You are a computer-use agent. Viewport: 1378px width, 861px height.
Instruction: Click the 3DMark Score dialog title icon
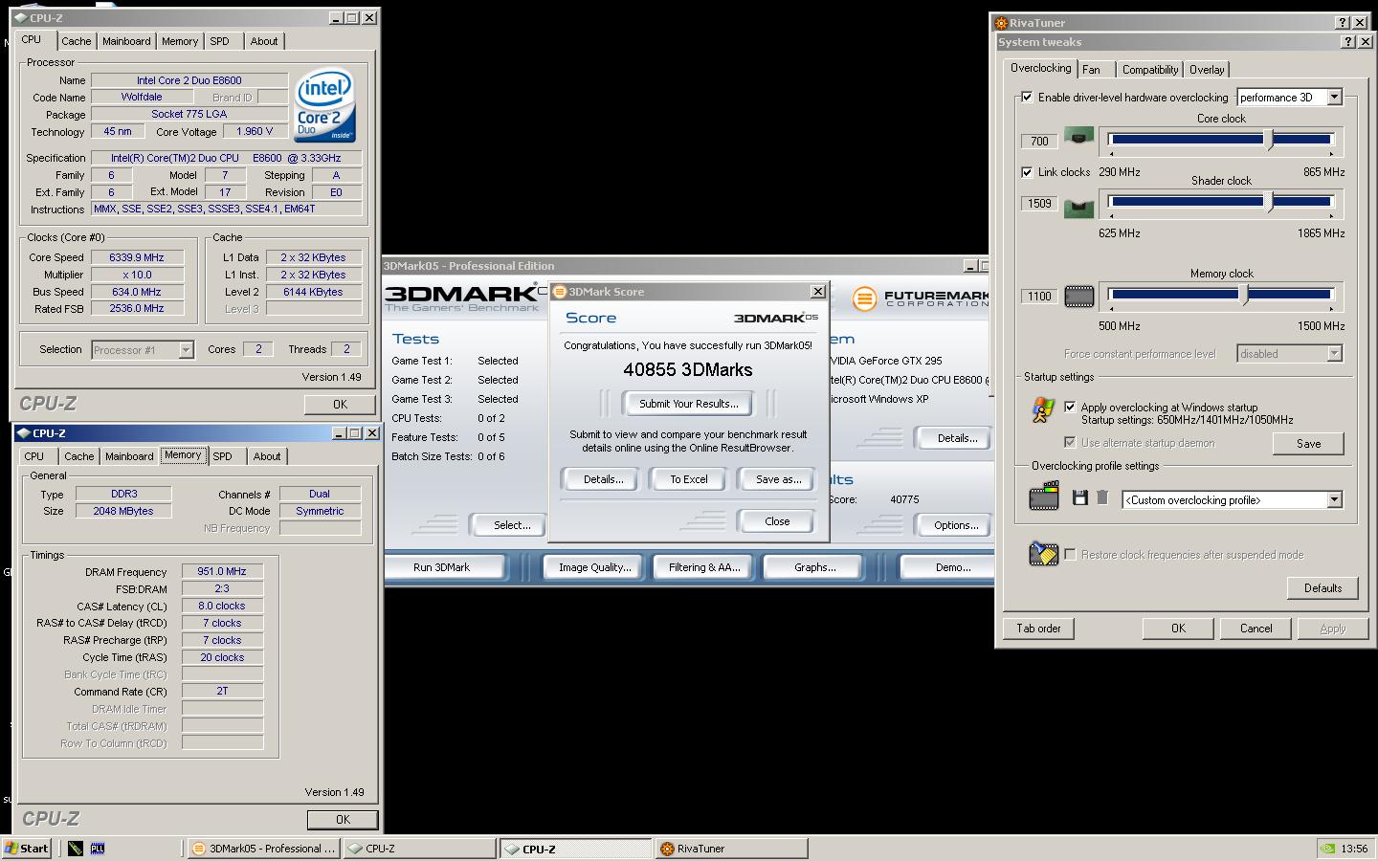(x=560, y=292)
